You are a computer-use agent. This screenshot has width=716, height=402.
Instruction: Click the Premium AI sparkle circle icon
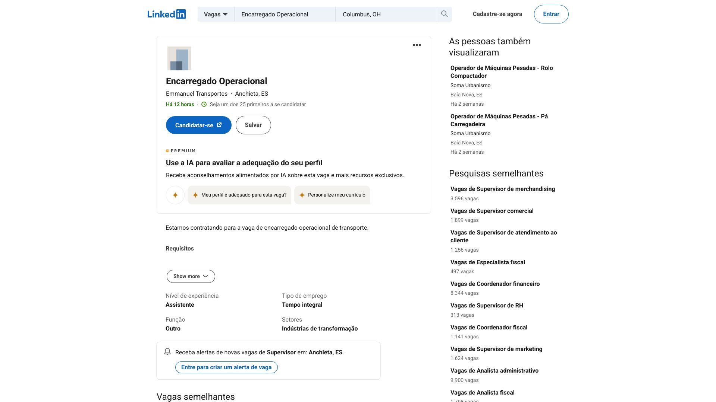click(175, 195)
